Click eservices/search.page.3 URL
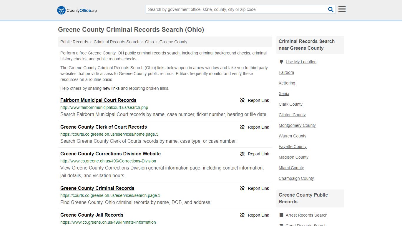402x226 pixels. pyautogui.click(x=110, y=195)
